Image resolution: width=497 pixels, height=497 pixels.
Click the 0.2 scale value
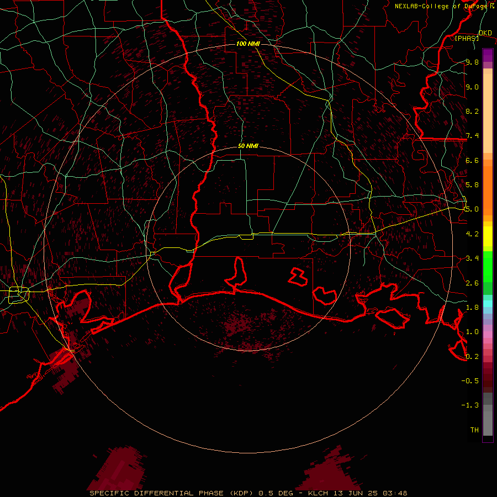coord(472,356)
